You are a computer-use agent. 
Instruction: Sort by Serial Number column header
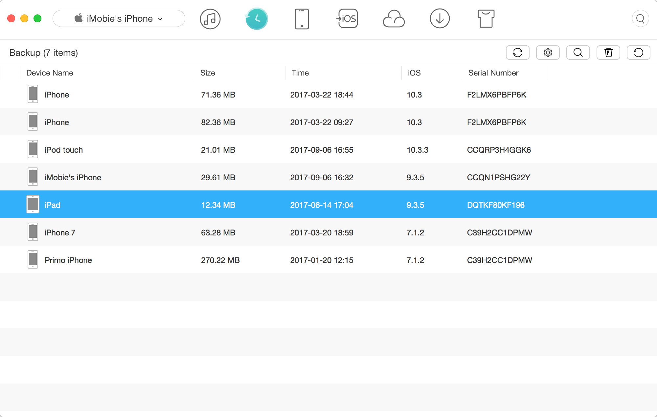[505, 73]
